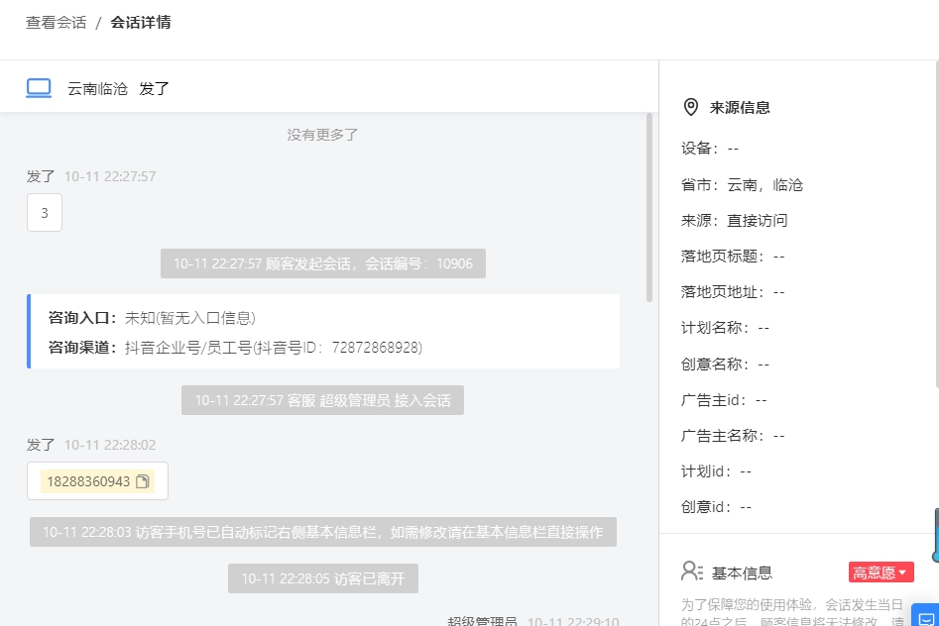
Task: Click the 设备 field row
Action: [710, 149]
